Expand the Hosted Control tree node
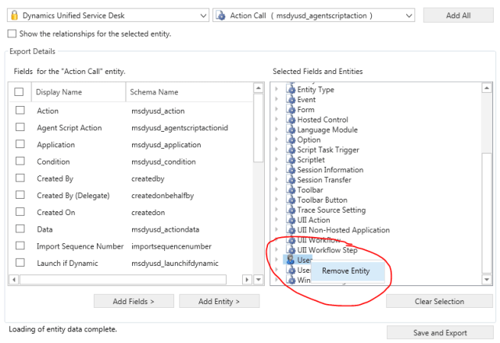Viewport: 500px width, 343px height. click(277, 119)
